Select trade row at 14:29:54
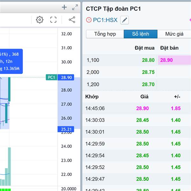Screen dimensions: 191x191 click(x=137, y=156)
